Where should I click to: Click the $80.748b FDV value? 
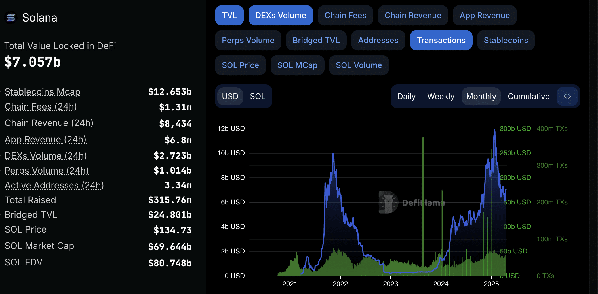coord(170,263)
